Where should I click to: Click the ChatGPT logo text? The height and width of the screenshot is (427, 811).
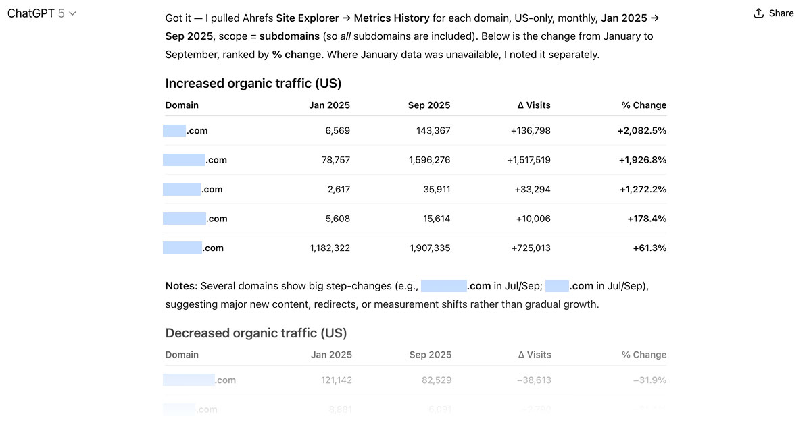(x=30, y=13)
